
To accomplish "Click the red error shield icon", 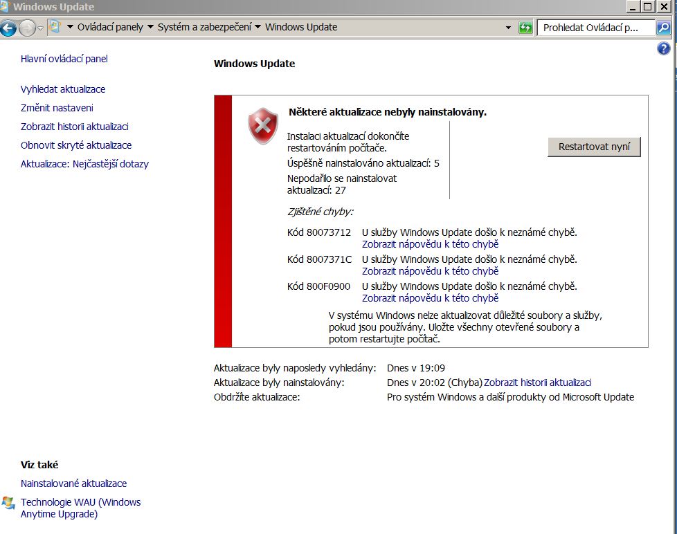I will (262, 126).
